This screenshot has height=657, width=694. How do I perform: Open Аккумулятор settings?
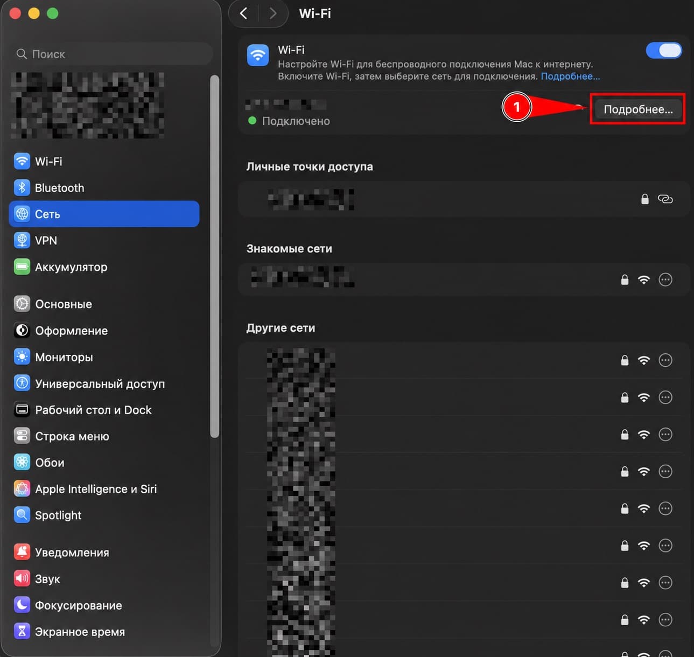[x=104, y=267]
